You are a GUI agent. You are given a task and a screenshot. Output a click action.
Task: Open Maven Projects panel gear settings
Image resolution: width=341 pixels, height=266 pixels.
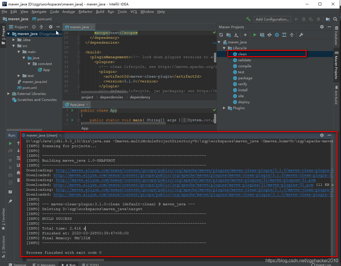(x=322, y=27)
